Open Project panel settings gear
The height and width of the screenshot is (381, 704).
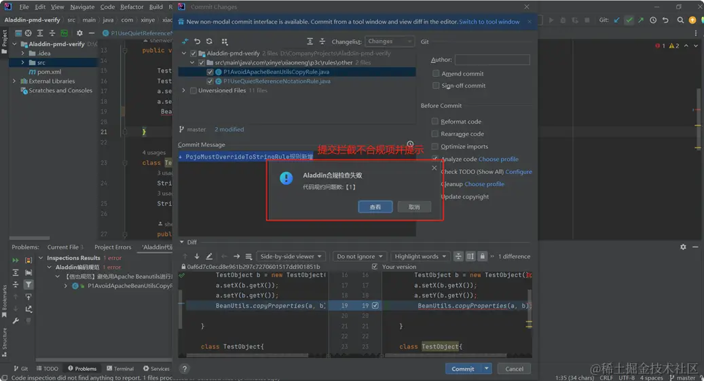pyautogui.click(x=79, y=33)
